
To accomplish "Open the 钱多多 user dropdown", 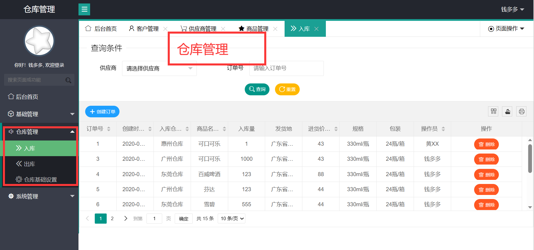I will tap(512, 10).
